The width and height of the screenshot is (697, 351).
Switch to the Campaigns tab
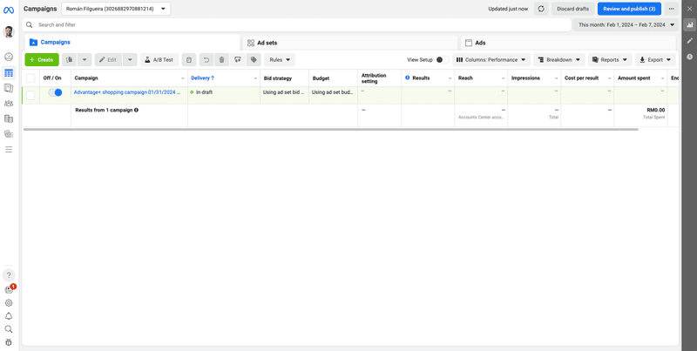coord(132,43)
